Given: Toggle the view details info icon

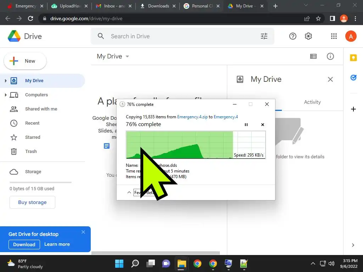Looking at the screenshot, I should click(x=330, y=56).
